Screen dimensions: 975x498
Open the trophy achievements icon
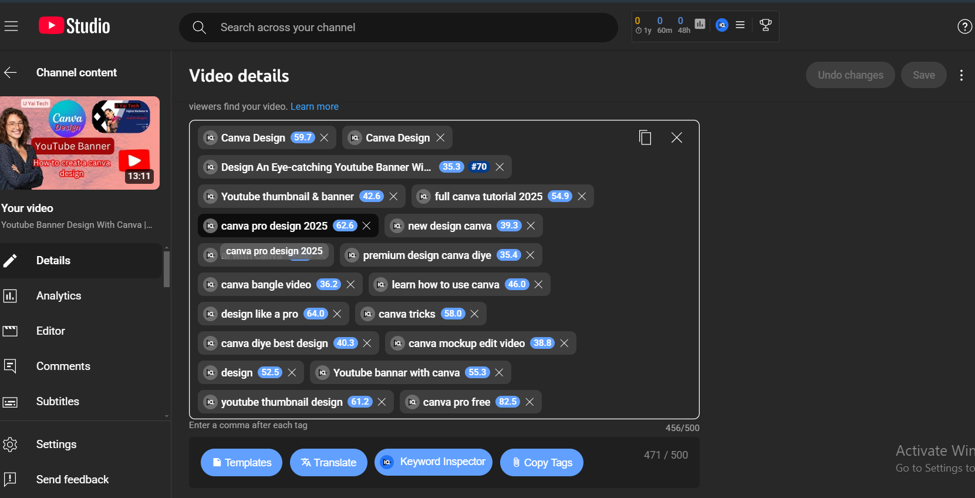pyautogui.click(x=765, y=25)
